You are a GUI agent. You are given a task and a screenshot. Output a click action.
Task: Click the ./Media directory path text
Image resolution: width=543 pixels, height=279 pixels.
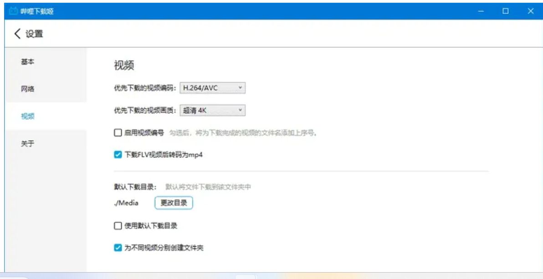(x=126, y=203)
